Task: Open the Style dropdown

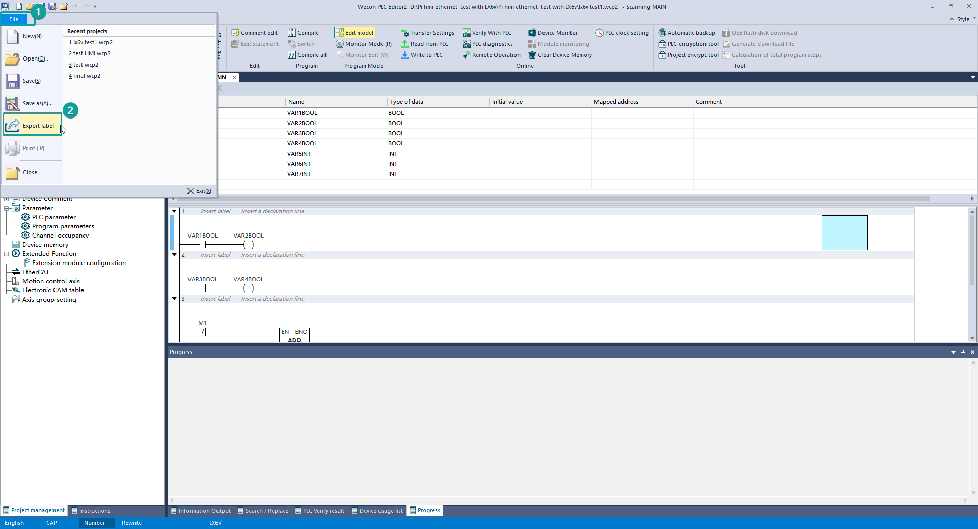Action: click(x=966, y=19)
